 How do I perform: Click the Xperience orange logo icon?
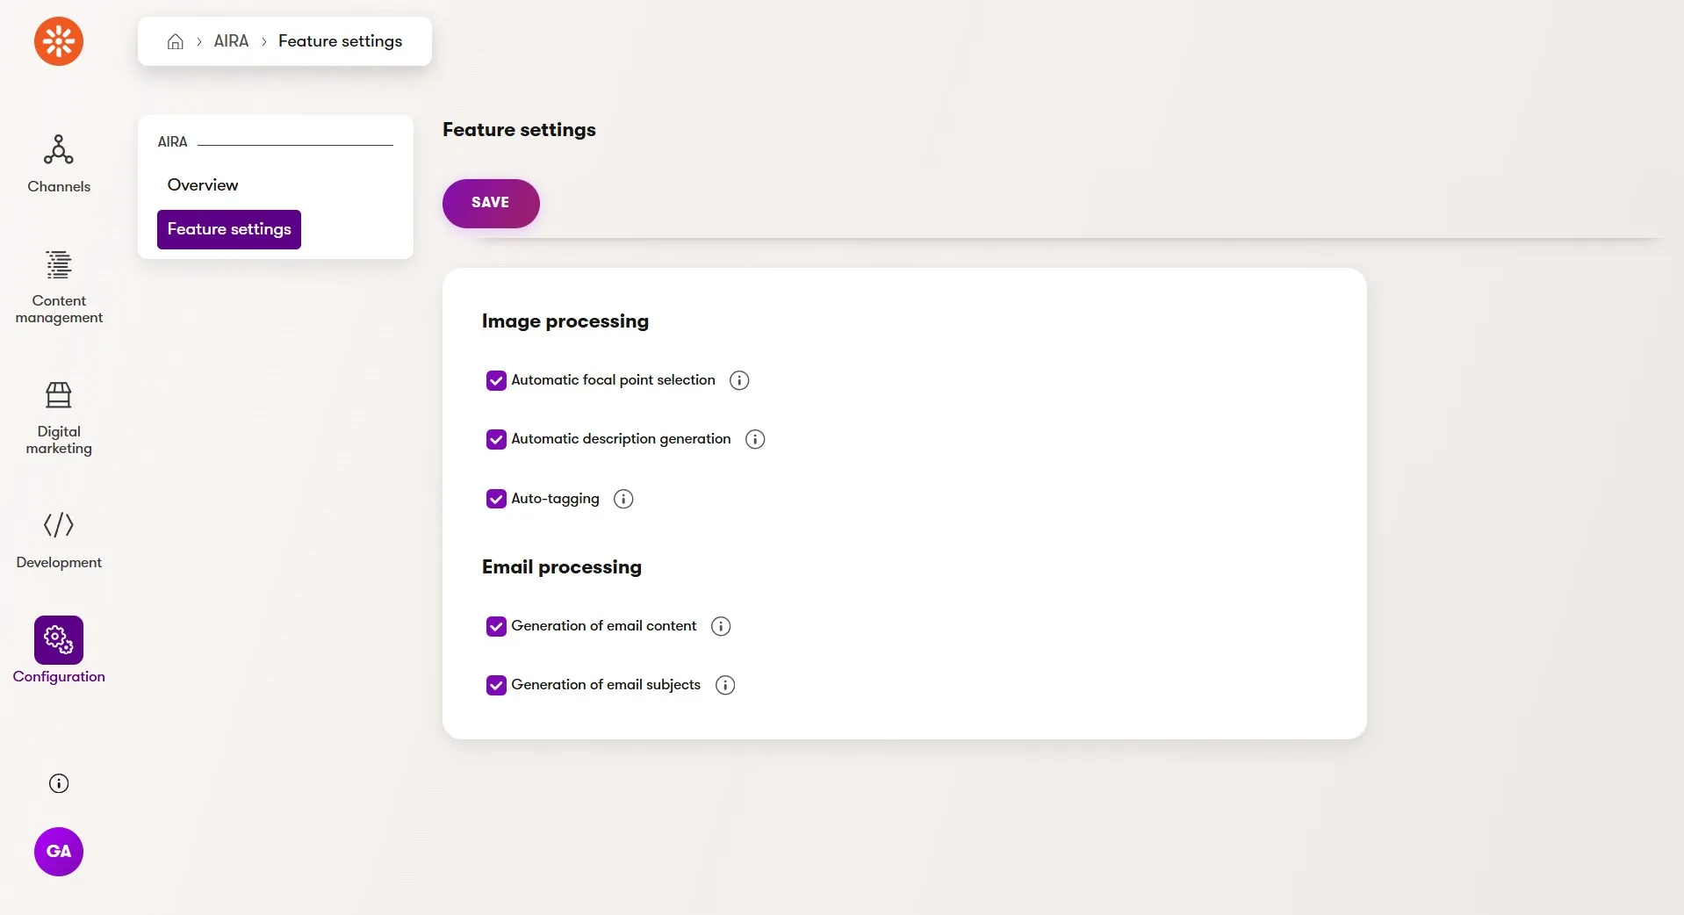pos(59,41)
